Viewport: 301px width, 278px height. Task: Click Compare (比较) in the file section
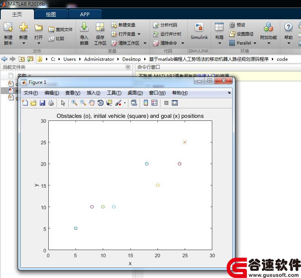click(x=56, y=39)
